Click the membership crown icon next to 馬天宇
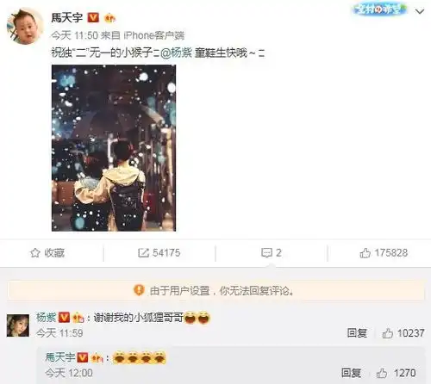This screenshot has height=384, width=431. (109, 18)
